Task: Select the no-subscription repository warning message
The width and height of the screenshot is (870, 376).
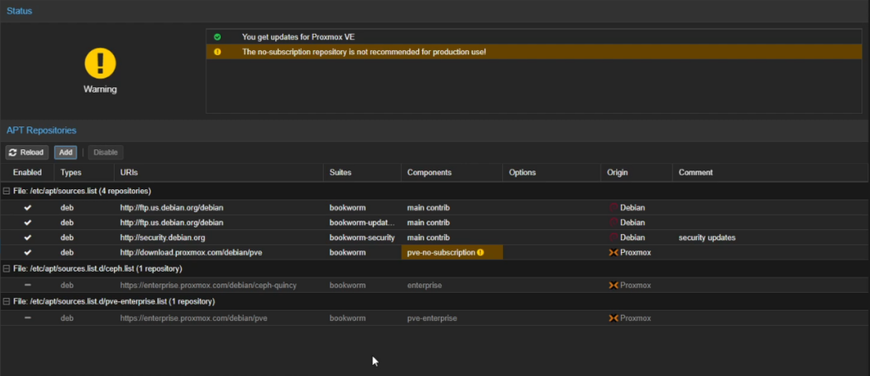Action: point(534,52)
